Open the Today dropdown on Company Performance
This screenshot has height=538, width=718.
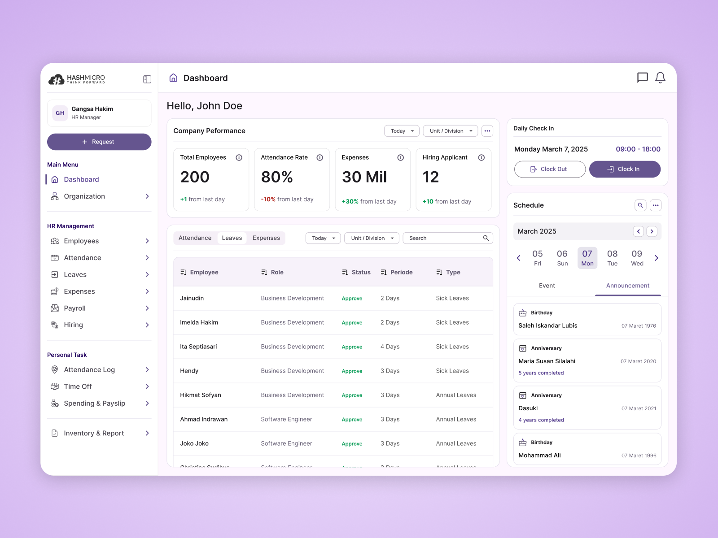[x=401, y=131]
